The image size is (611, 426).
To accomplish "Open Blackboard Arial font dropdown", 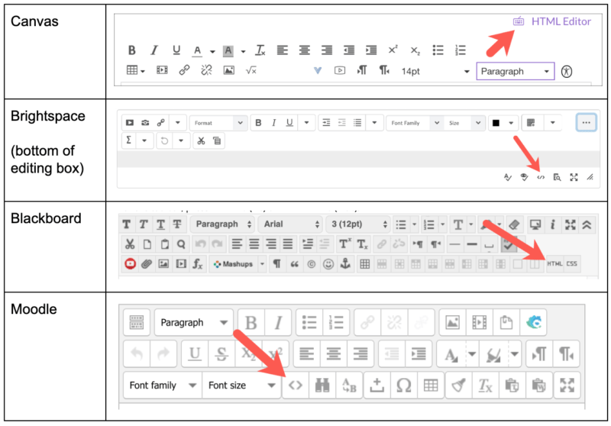I will [x=290, y=224].
